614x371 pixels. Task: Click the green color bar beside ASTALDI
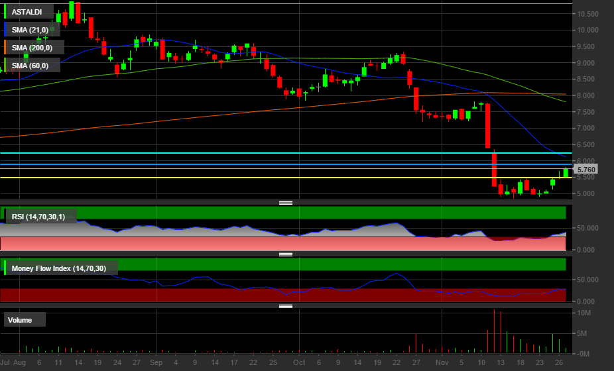[5, 12]
